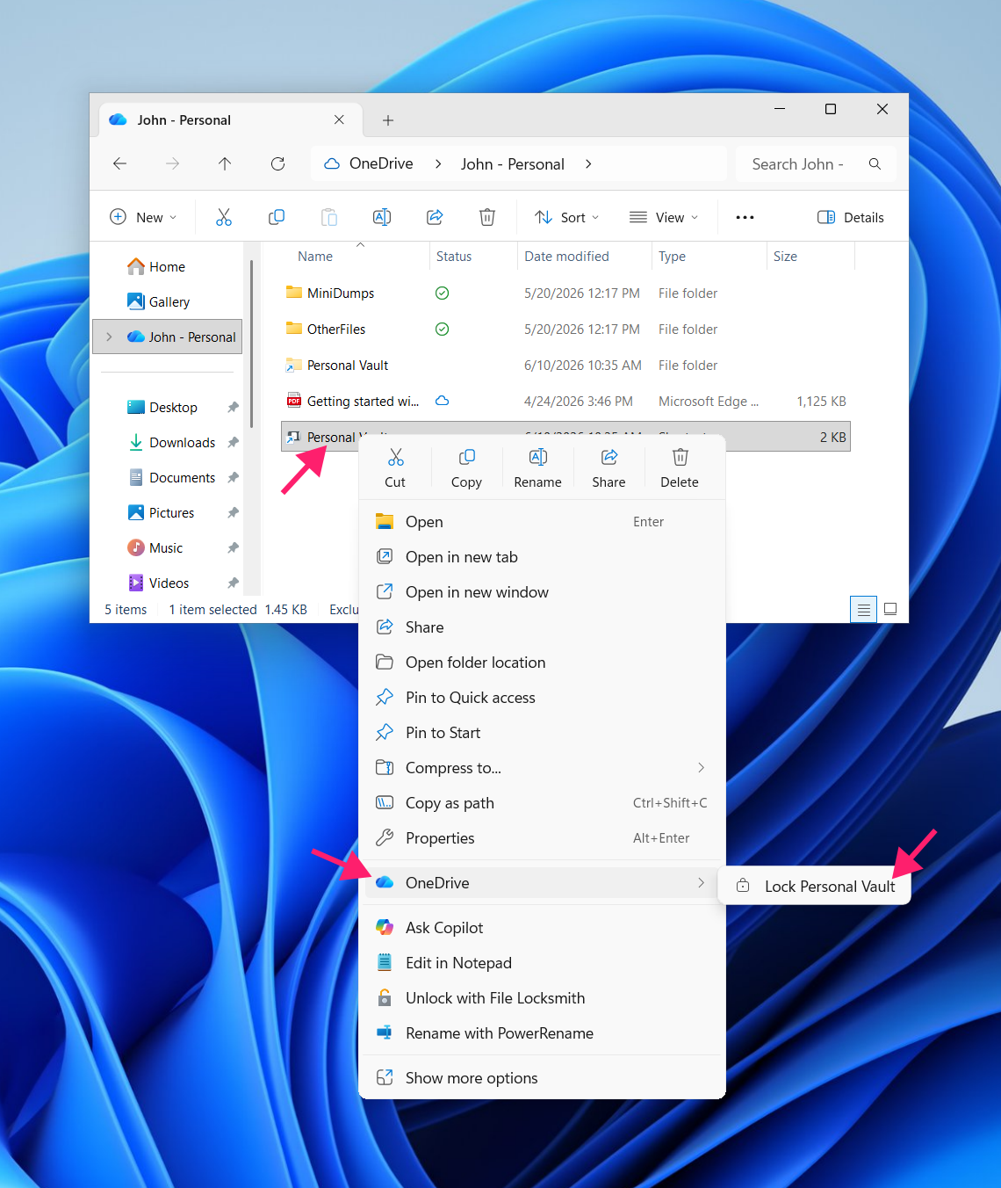Click the toolbar Delete trash icon

[x=487, y=217]
